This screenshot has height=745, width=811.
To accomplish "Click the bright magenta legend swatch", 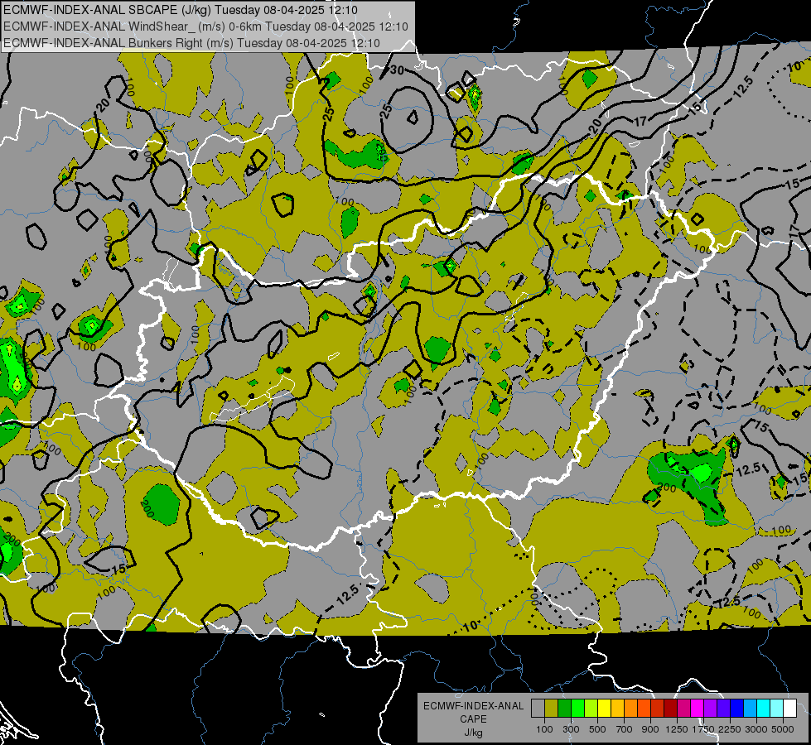I will coord(698,708).
